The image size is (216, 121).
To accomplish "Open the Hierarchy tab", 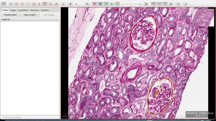I will tap(34, 10).
